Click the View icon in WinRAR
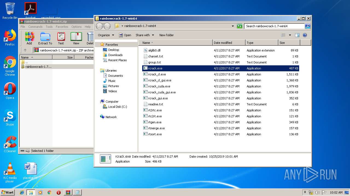Viewport: 350px width, 196px height. click(x=76, y=38)
